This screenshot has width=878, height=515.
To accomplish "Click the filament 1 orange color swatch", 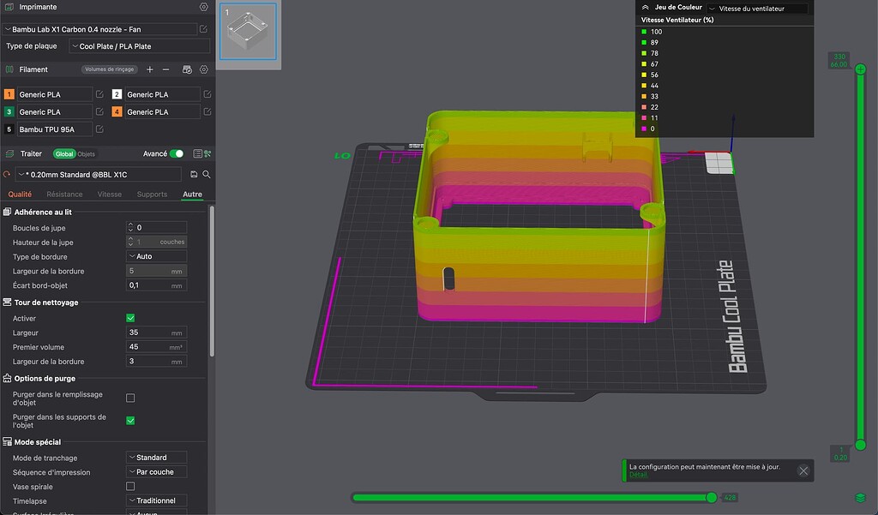I will coord(9,94).
